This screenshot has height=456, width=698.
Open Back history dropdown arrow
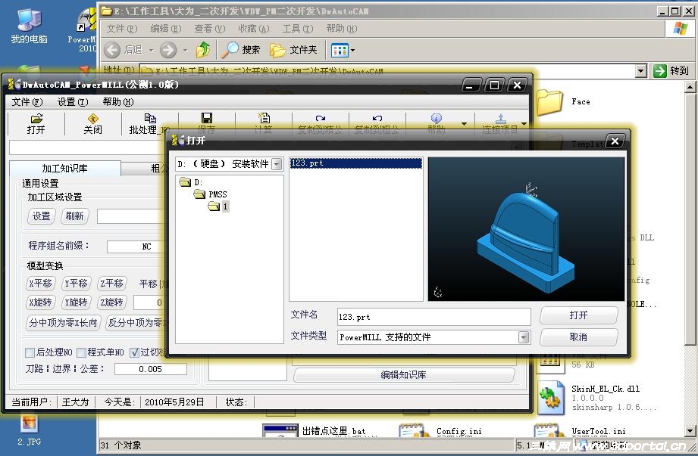click(151, 50)
